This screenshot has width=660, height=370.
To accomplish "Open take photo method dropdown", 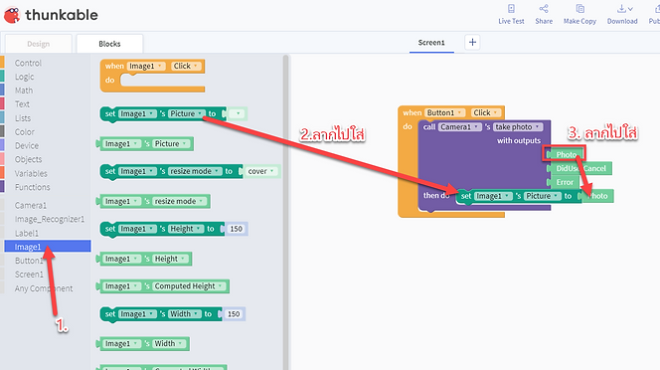I will pos(517,127).
